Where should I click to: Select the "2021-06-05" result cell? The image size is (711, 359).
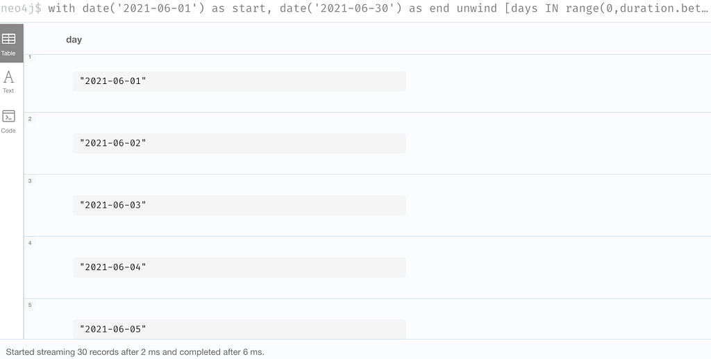point(240,329)
